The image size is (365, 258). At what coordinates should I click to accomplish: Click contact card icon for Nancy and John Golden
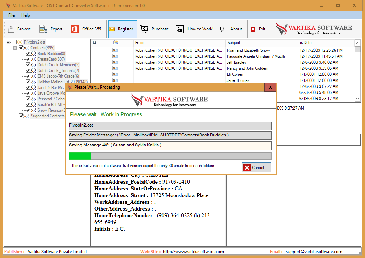pyautogui.click(x=115, y=68)
